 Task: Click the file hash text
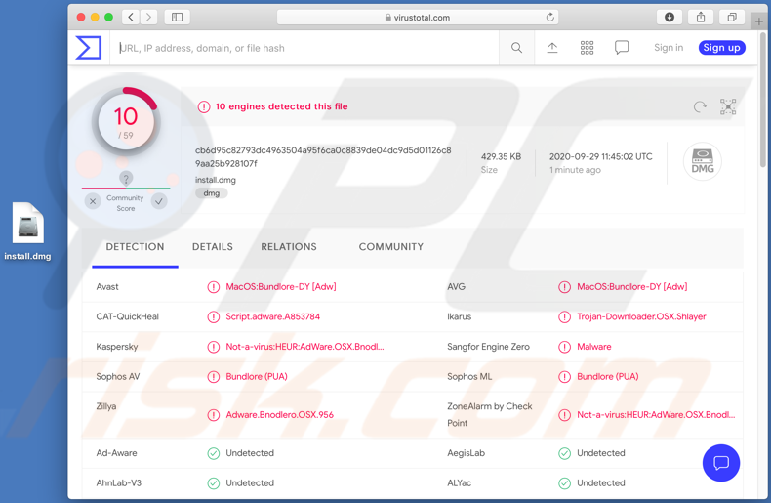pyautogui.click(x=323, y=156)
